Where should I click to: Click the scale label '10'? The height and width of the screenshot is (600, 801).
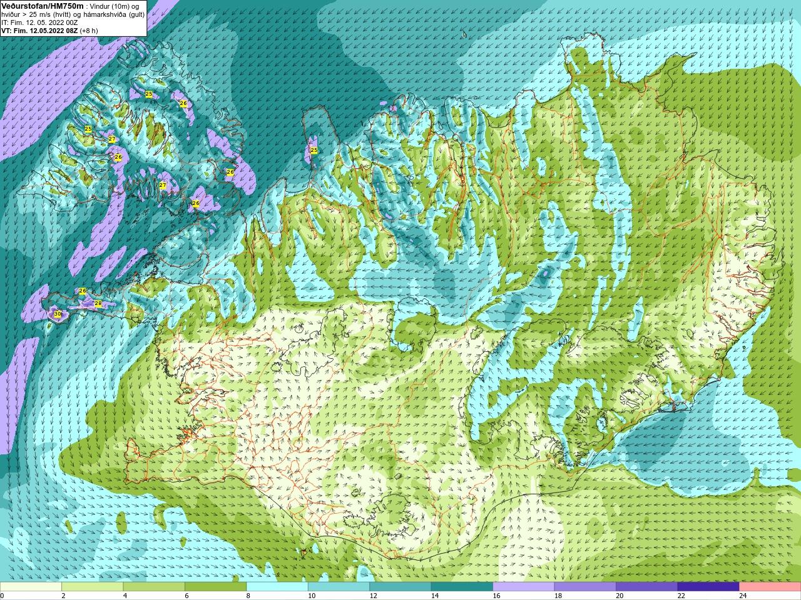pyautogui.click(x=312, y=596)
